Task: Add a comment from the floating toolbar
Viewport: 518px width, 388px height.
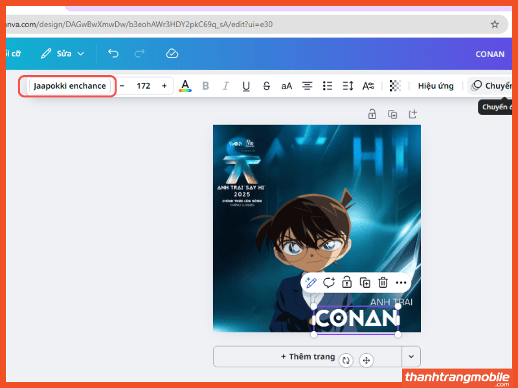Action: pos(329,283)
